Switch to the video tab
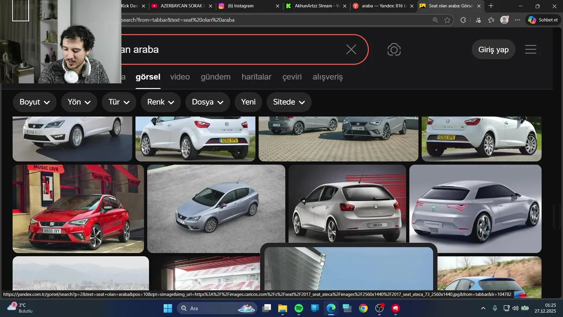 (x=180, y=77)
